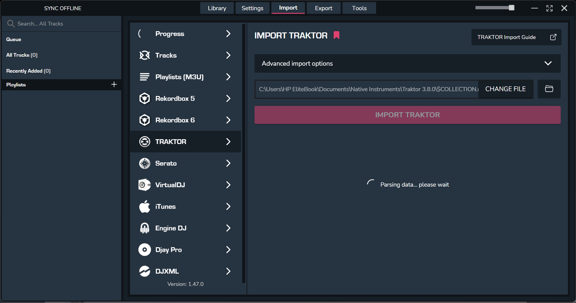
Task: Click the IMPORT TRAKTOR heading
Action: coord(291,35)
